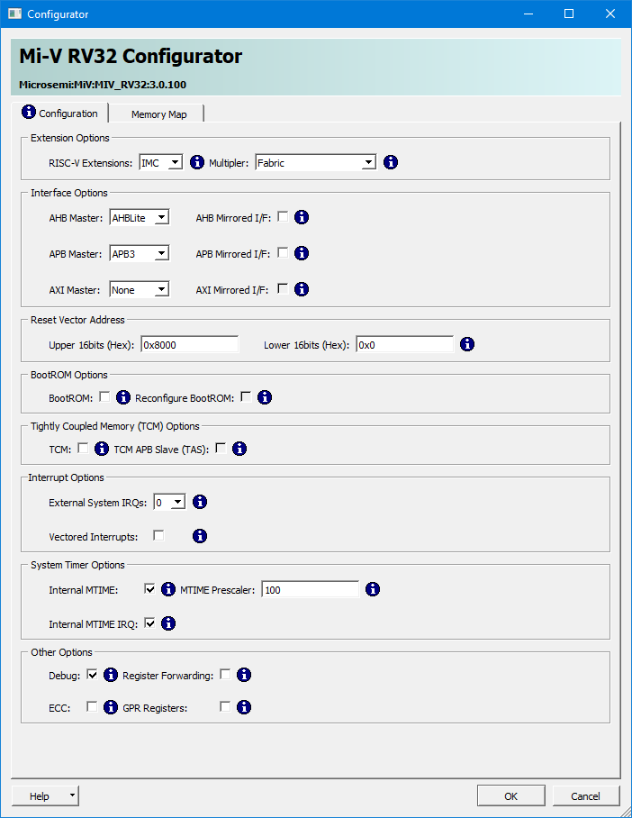Click info icon for Register Forwarding

tap(244, 675)
